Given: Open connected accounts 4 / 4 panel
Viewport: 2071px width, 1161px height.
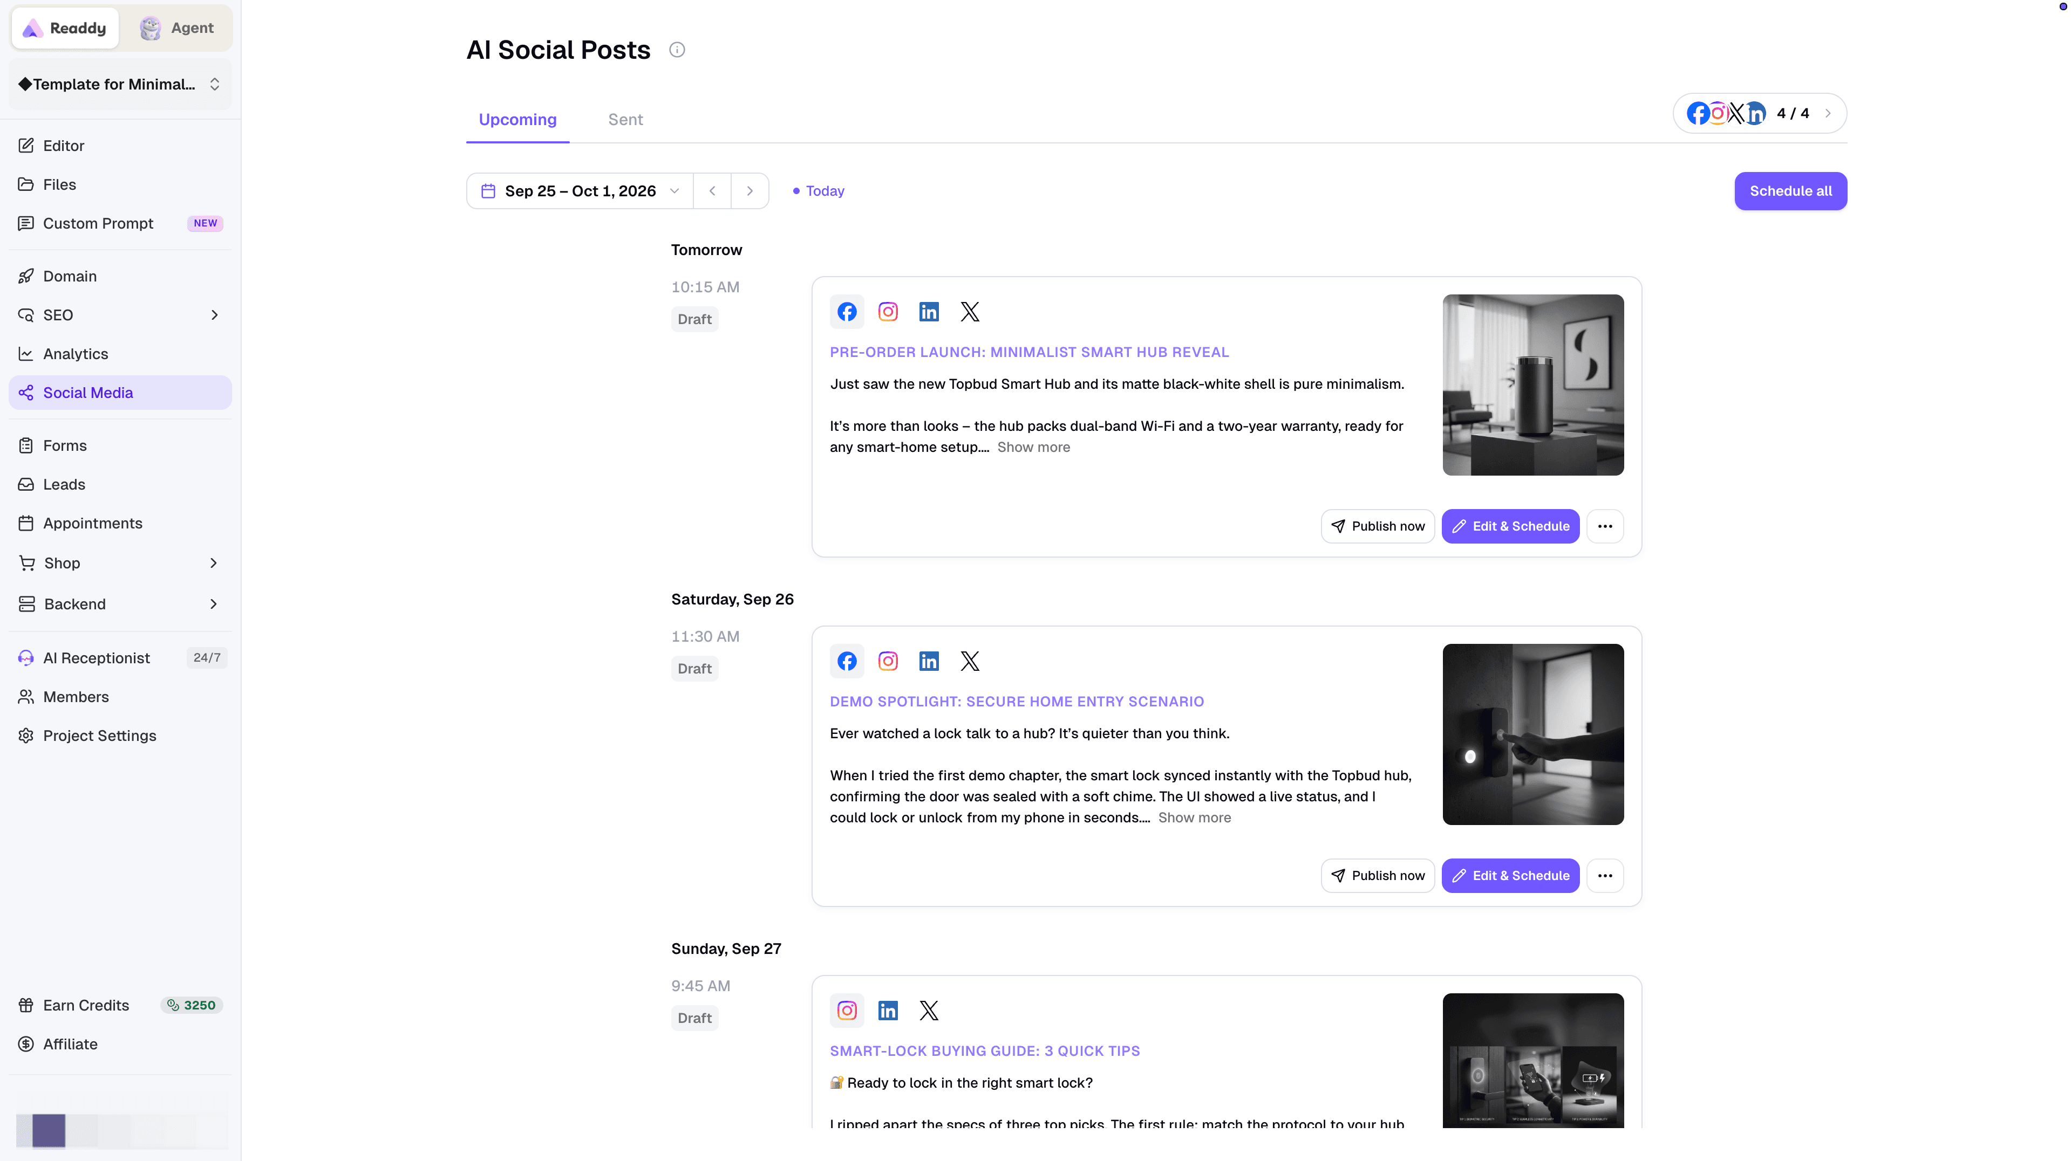Looking at the screenshot, I should click(x=1759, y=113).
